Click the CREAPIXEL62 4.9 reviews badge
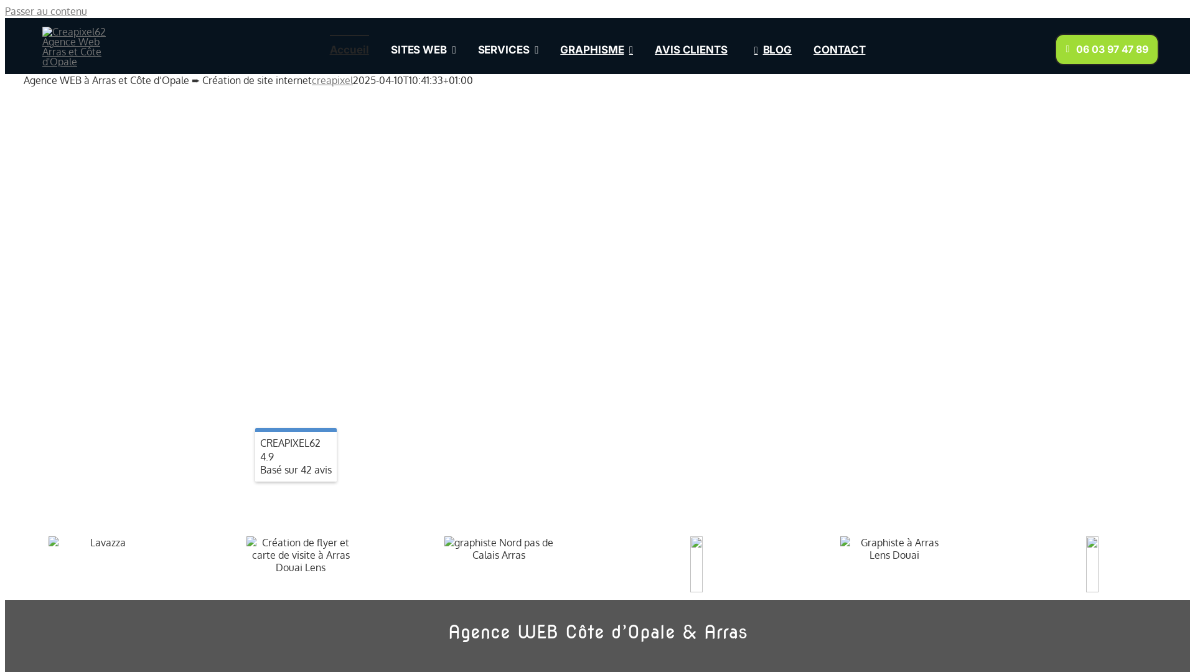The image size is (1195, 672). 296,456
